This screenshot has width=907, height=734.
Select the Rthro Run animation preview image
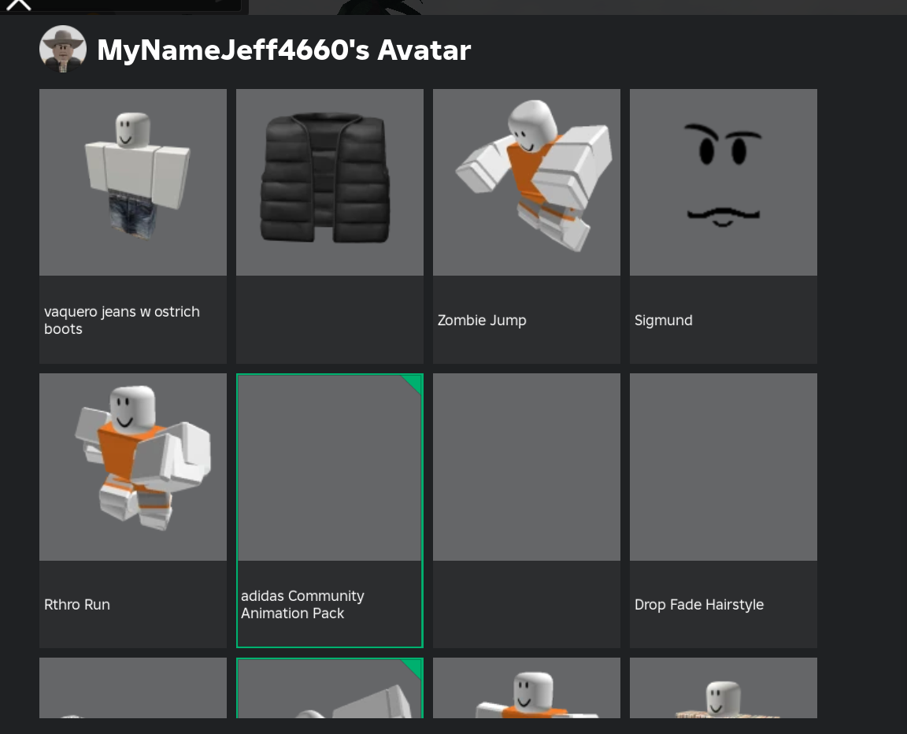[x=133, y=466]
